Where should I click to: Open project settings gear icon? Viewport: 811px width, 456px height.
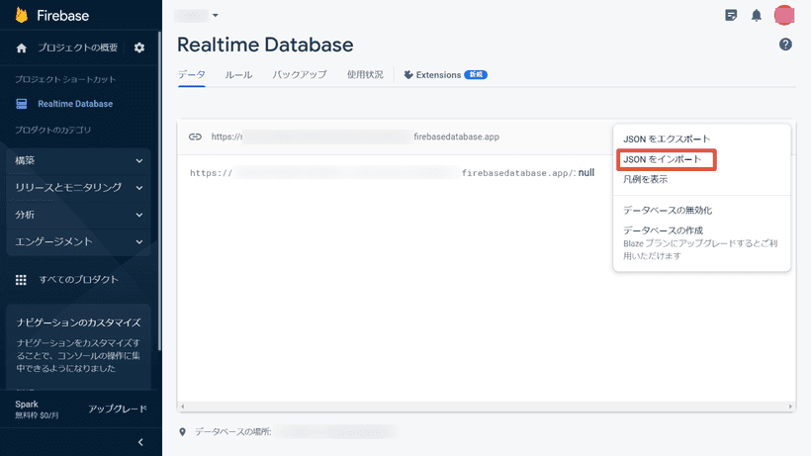(x=139, y=47)
